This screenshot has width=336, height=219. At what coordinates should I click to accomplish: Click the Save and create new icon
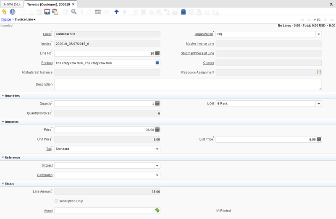55,12
